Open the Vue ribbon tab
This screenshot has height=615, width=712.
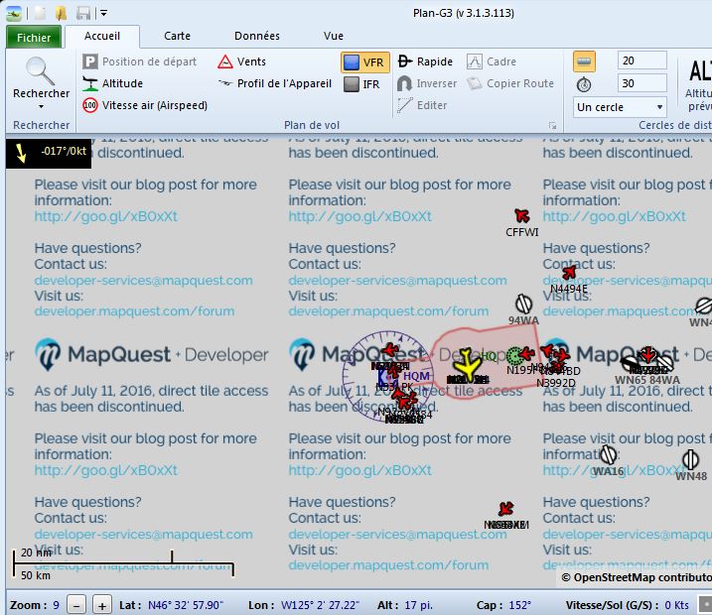pyautogui.click(x=334, y=37)
